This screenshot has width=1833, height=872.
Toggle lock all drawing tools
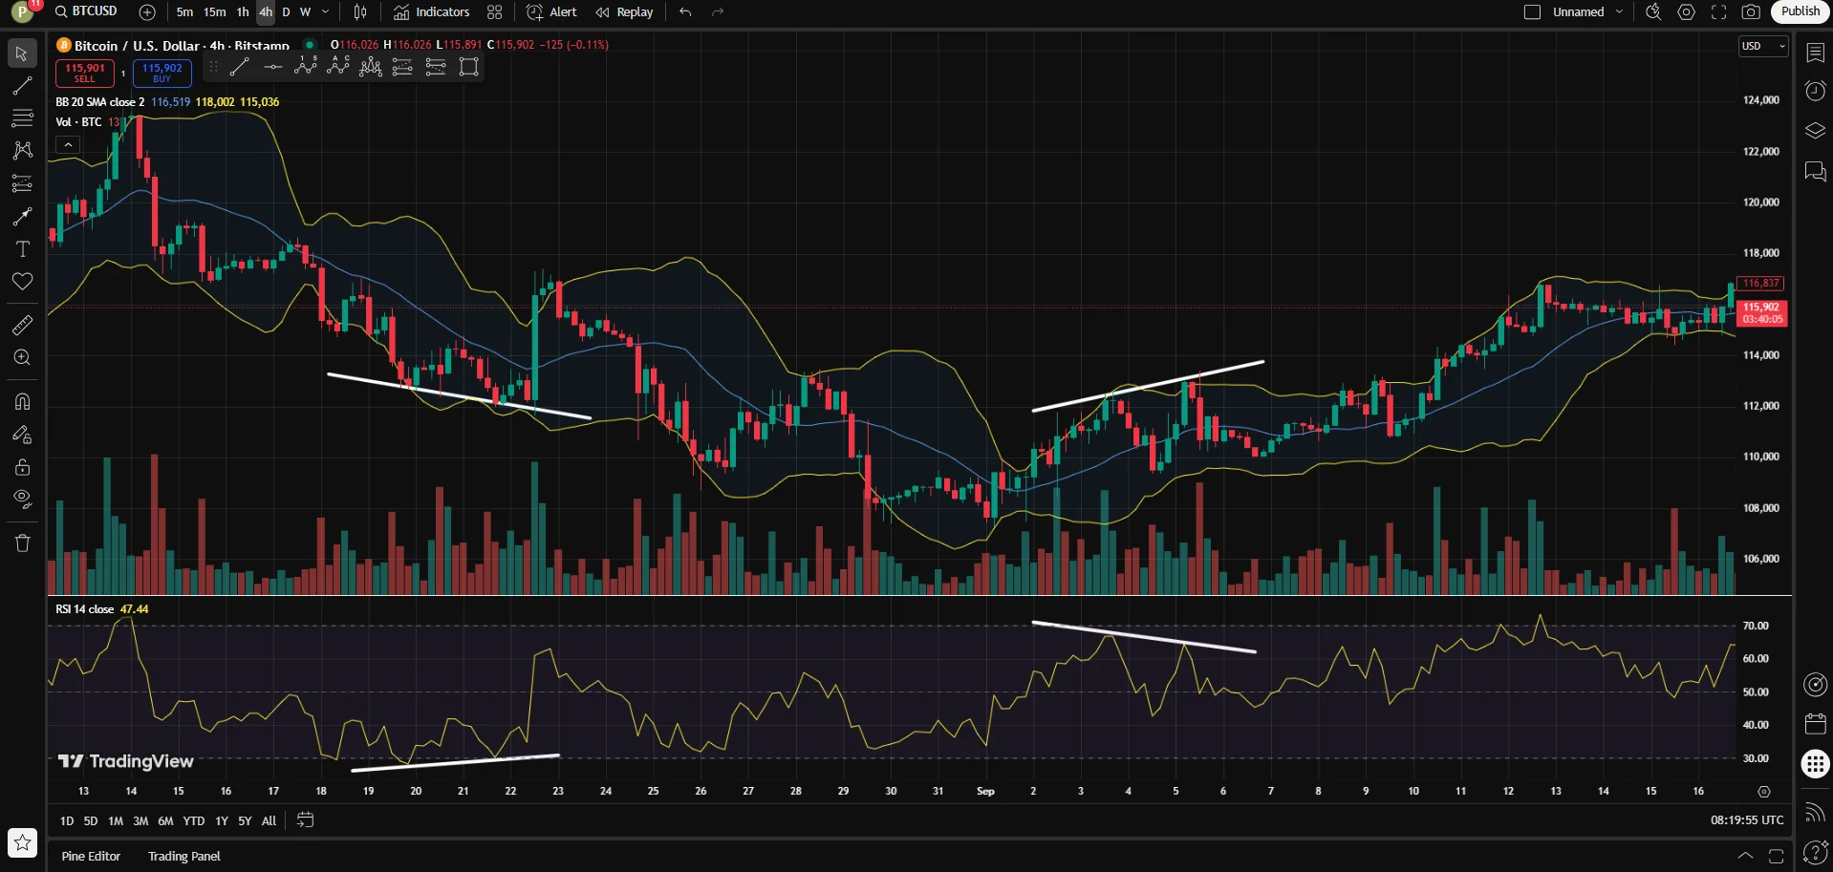pos(22,467)
